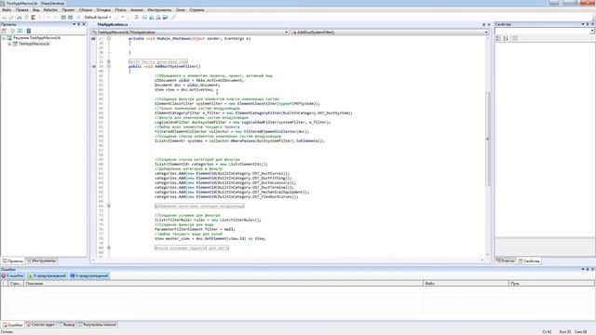Click the property pages icon in Свойства

coord(515,38)
